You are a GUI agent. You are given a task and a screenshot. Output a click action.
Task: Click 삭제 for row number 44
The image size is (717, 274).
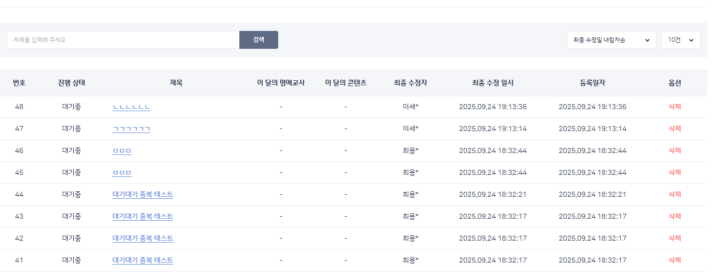[675, 195]
